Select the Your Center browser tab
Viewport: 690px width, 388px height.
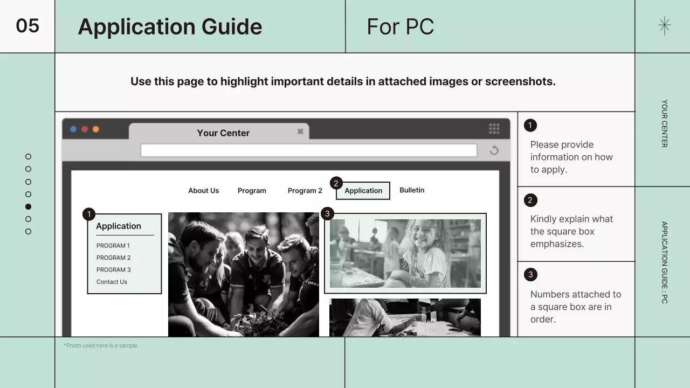pyautogui.click(x=223, y=133)
